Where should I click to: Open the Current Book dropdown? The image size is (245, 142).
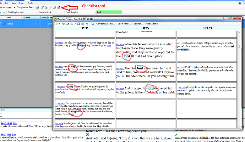(63, 12)
